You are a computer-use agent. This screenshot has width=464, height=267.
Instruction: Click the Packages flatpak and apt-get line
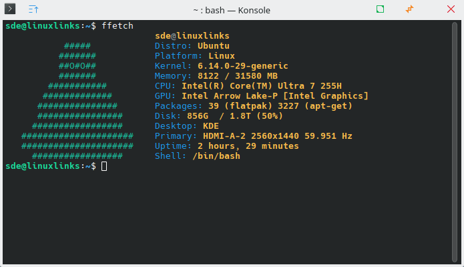254,106
